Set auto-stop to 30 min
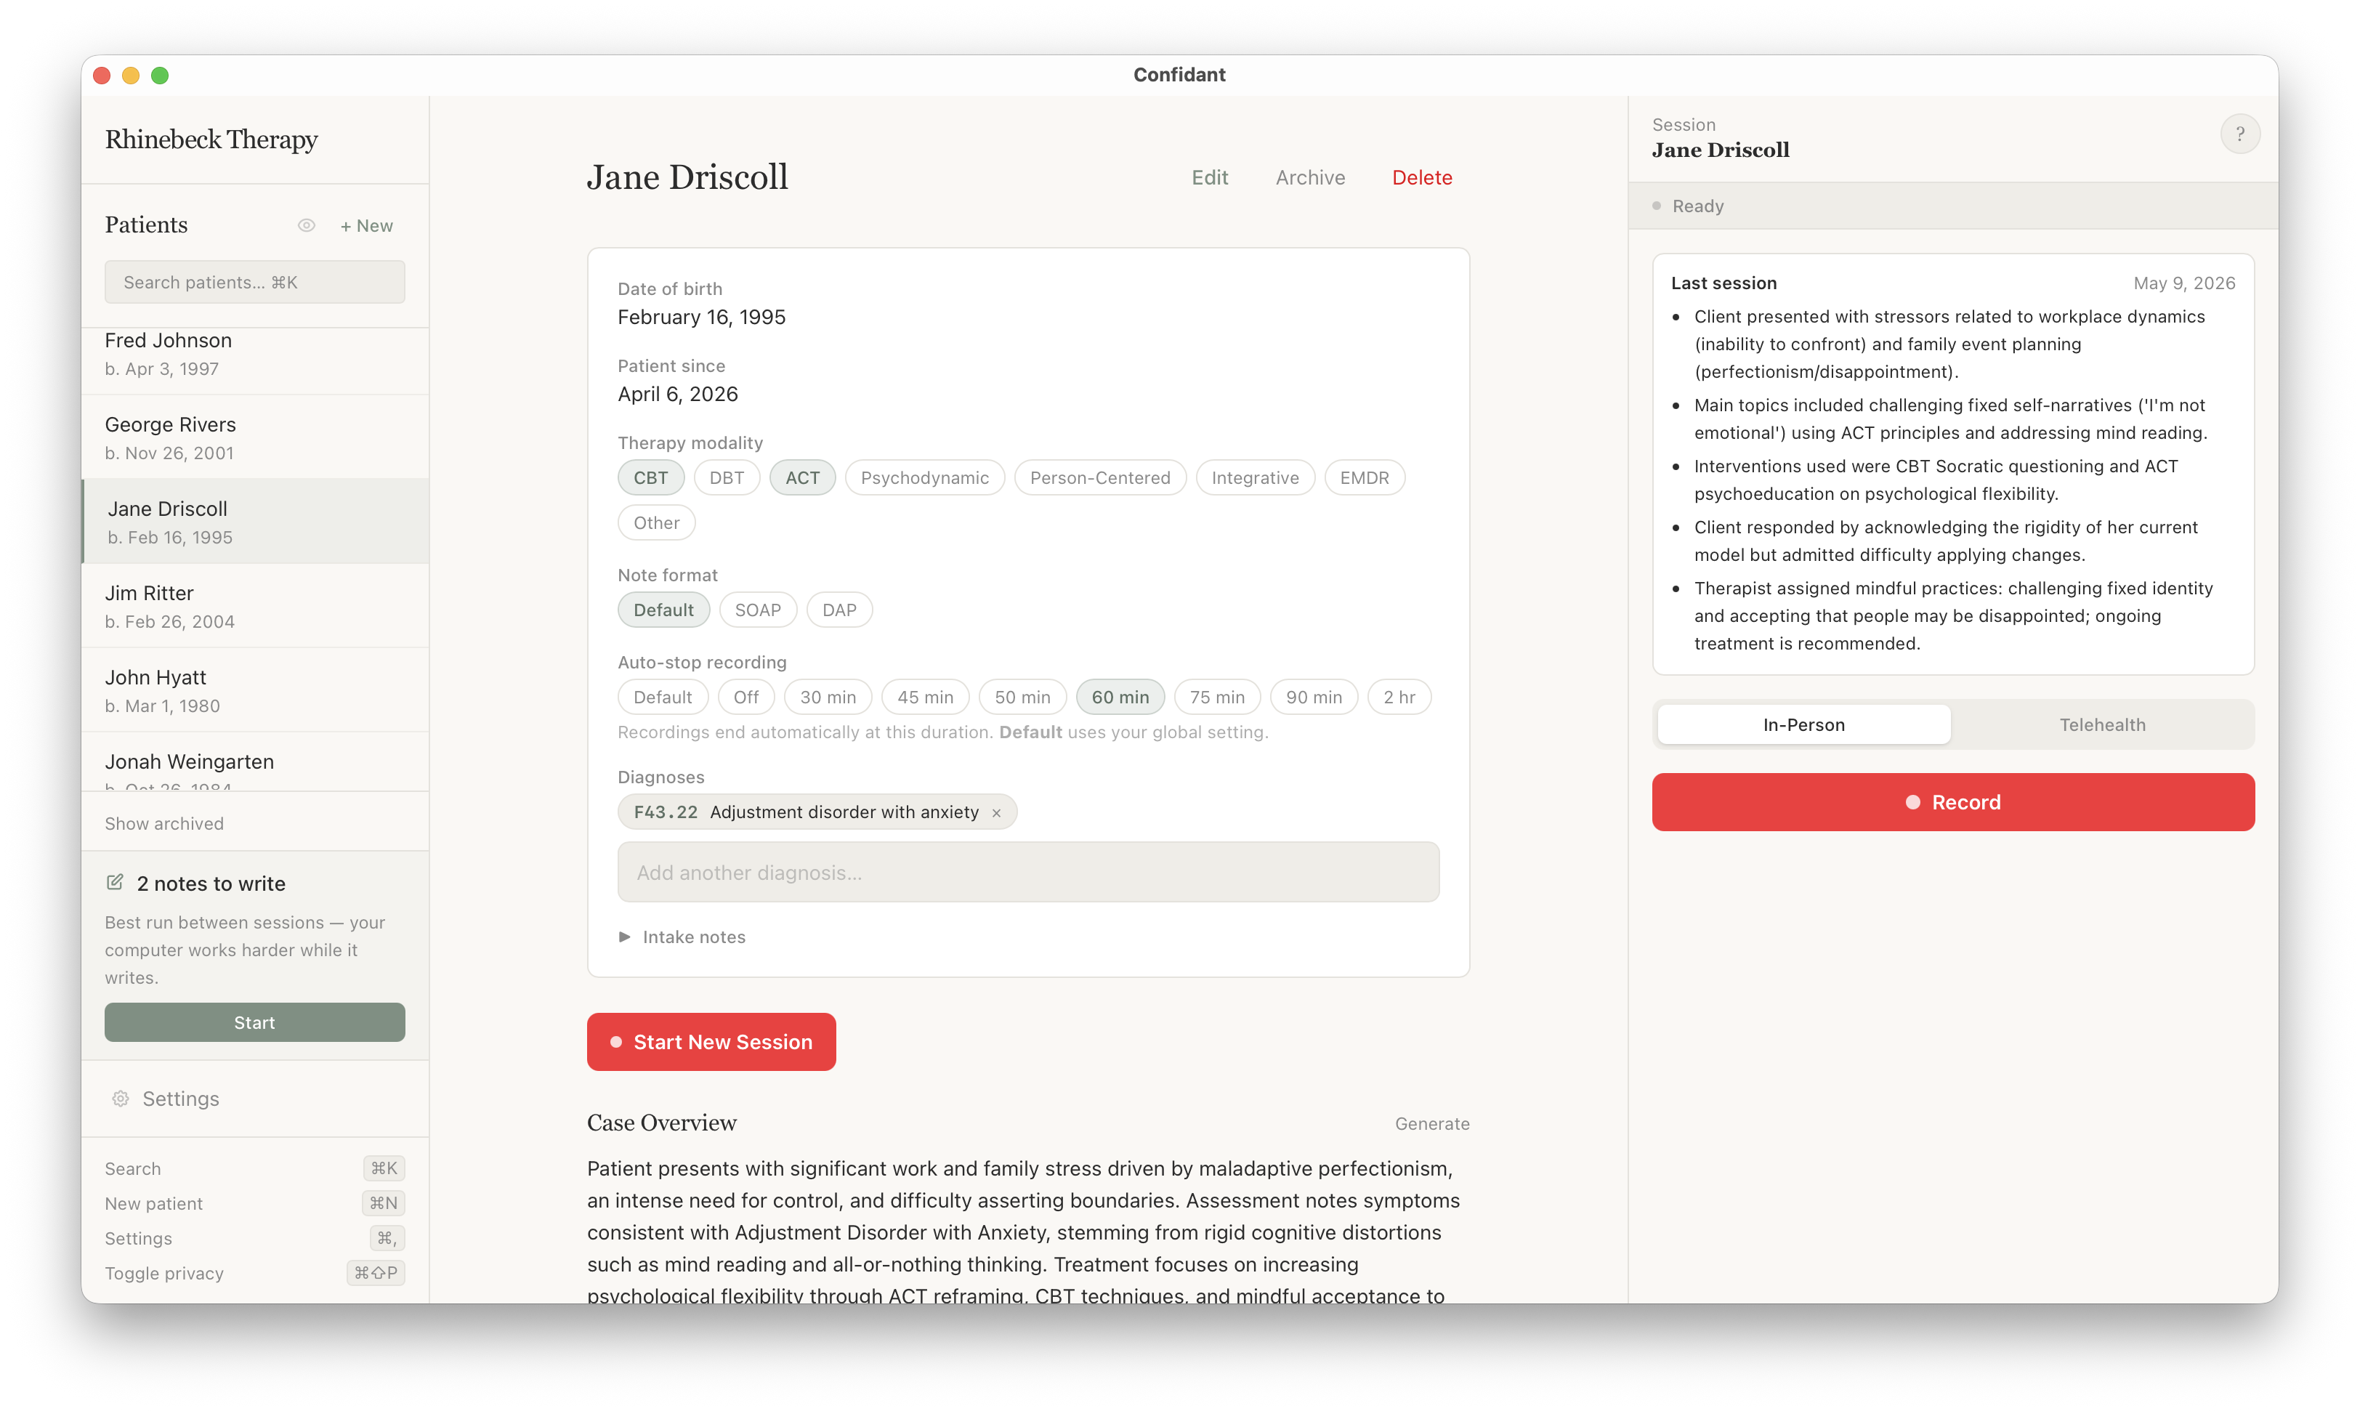This screenshot has width=2360, height=1411. pyautogui.click(x=828, y=697)
